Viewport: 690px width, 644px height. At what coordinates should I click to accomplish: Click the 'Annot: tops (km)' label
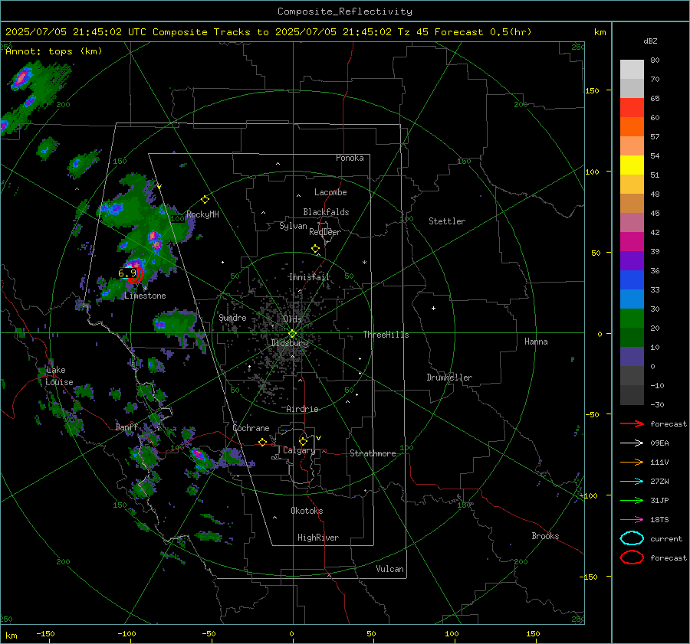tap(54, 51)
